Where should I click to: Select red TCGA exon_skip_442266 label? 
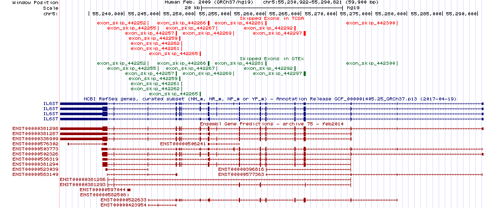click(181, 23)
